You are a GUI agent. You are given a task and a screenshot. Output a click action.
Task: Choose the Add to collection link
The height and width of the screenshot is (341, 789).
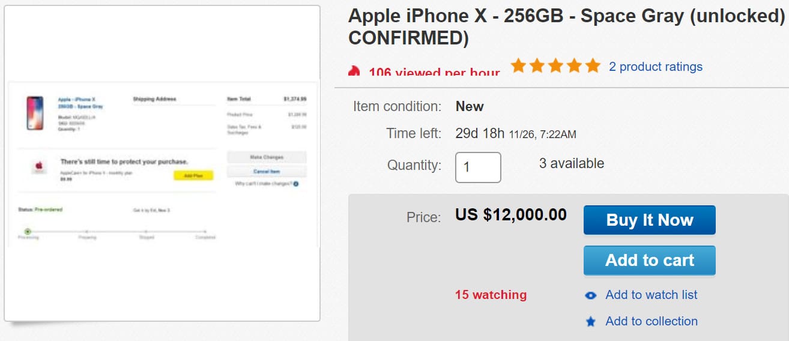(x=651, y=321)
